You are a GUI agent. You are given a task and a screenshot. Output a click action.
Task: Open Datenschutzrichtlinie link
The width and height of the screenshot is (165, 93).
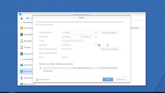[x=108, y=68]
